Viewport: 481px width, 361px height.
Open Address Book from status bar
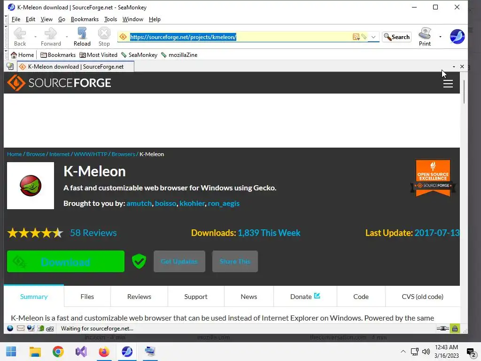[x=40, y=329]
